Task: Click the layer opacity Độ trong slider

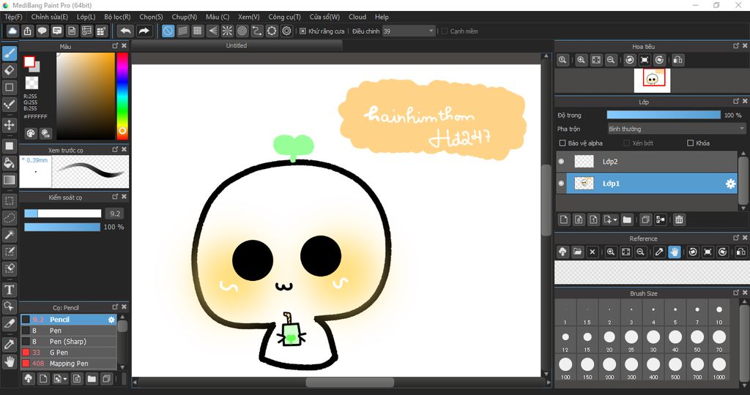Action: (x=663, y=115)
